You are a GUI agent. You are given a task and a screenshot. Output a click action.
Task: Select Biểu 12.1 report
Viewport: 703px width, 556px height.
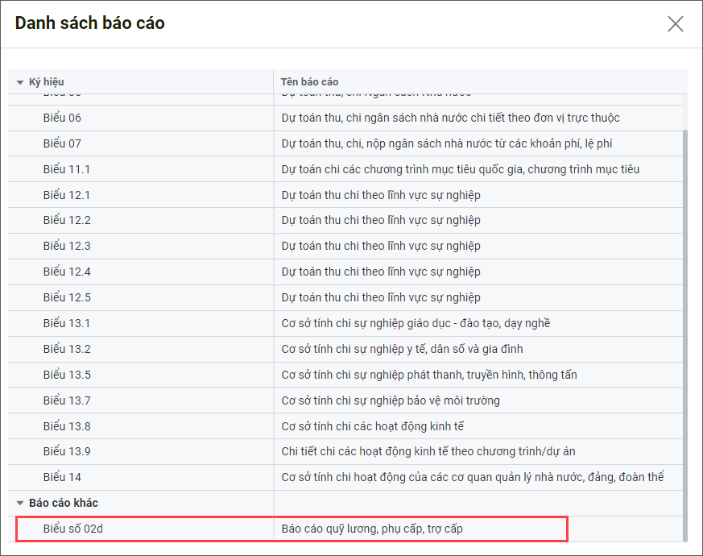67,195
